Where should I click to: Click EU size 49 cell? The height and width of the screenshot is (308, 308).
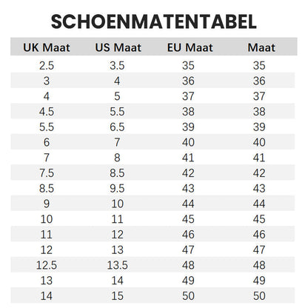point(188,281)
